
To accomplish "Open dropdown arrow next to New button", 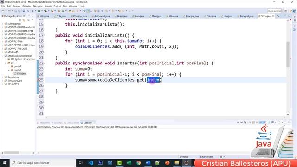I will [x=6, y=11].
